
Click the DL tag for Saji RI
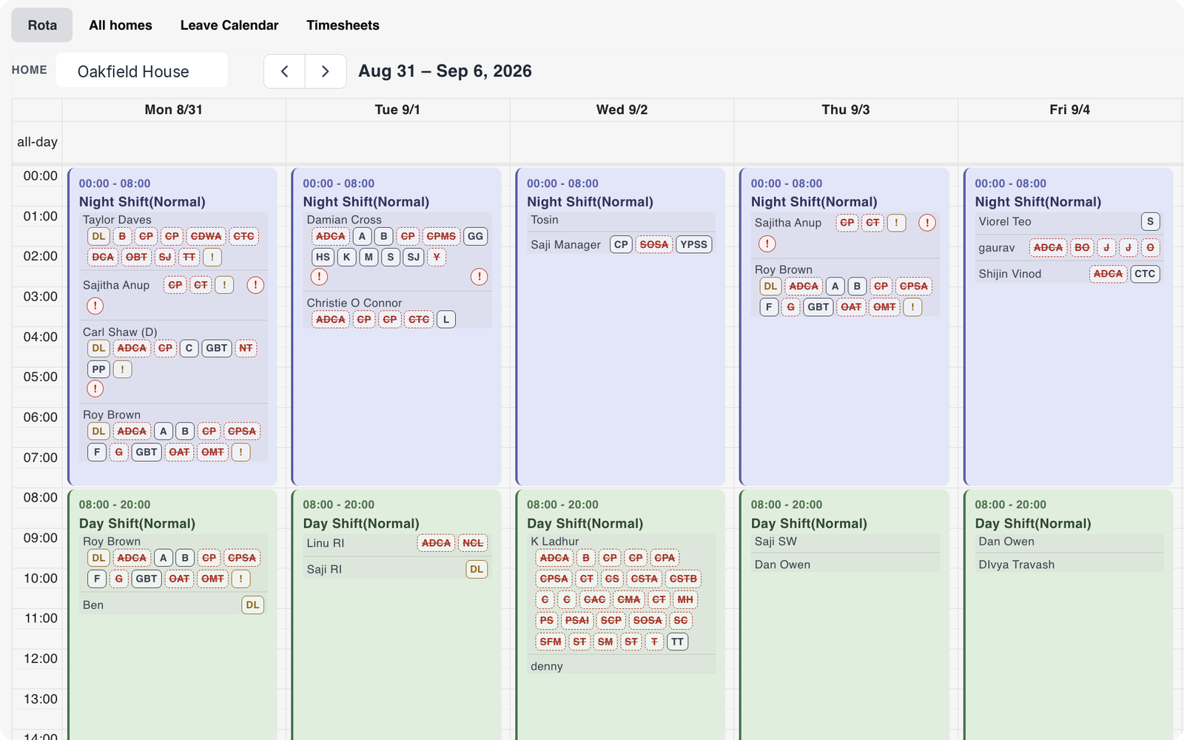[x=477, y=569]
